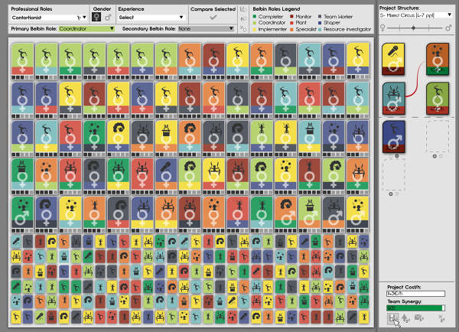Select the green female juggler card
459x332 pixels.
pos(94,138)
